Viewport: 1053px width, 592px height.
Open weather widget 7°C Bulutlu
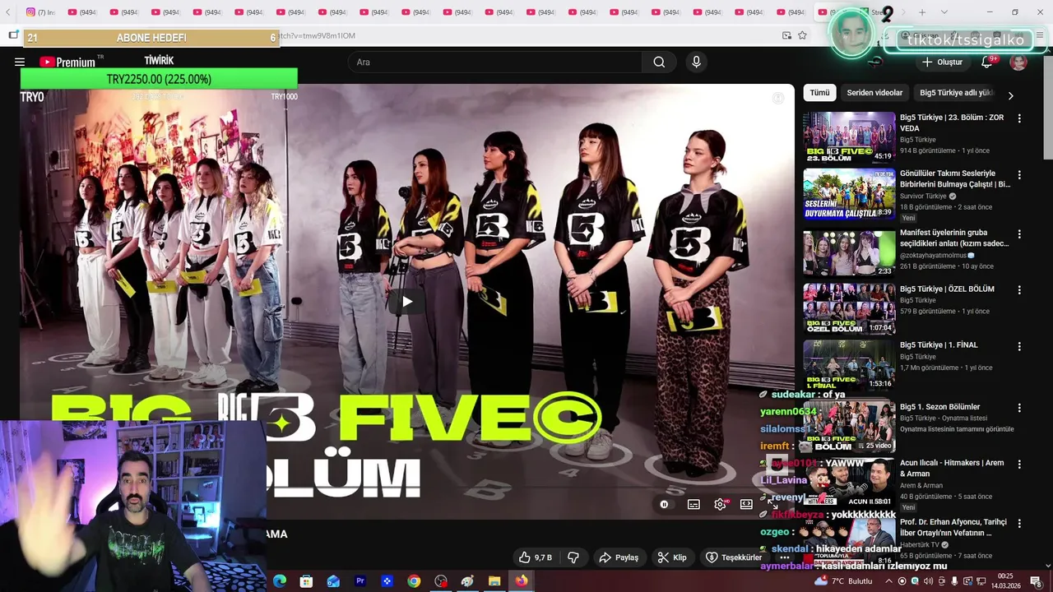coord(844,581)
